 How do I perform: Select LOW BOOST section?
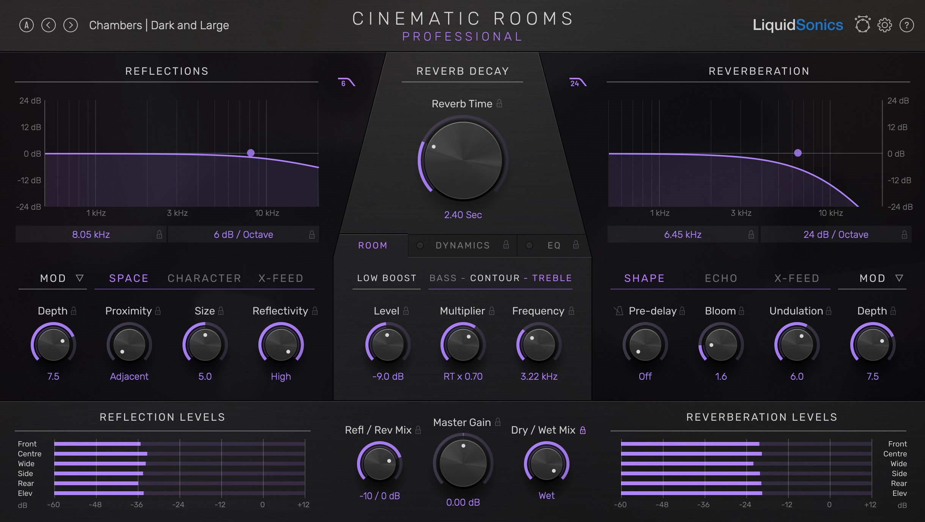pos(387,278)
